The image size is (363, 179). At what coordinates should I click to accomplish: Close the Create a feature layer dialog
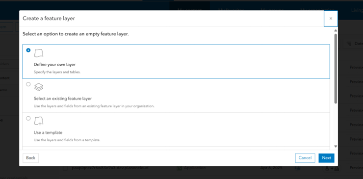coord(331,19)
